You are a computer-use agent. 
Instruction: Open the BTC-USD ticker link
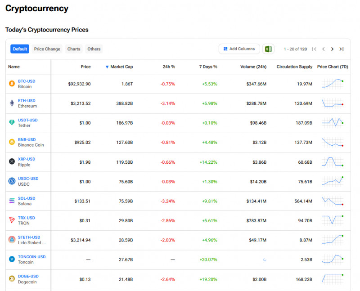[x=27, y=81]
